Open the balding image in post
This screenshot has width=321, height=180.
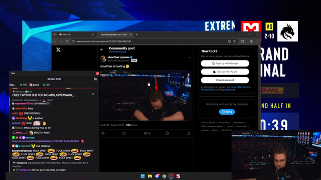(145, 95)
